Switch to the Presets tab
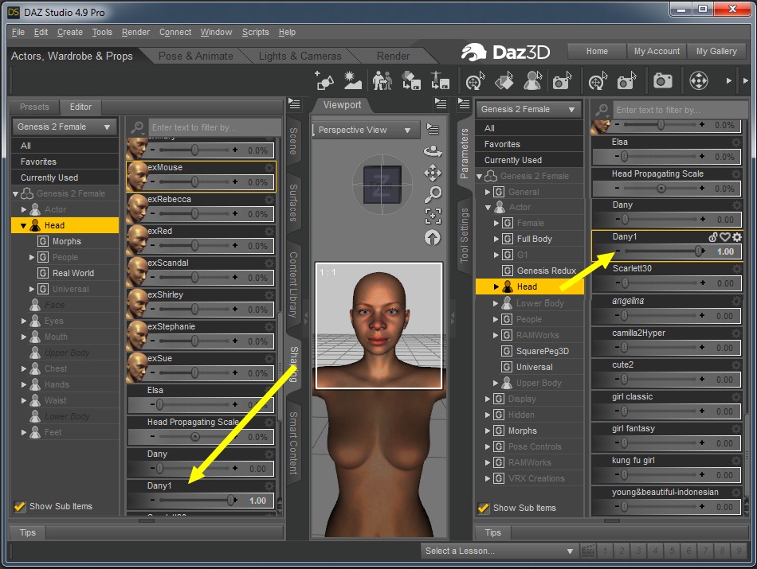The image size is (757, 569). click(x=34, y=107)
